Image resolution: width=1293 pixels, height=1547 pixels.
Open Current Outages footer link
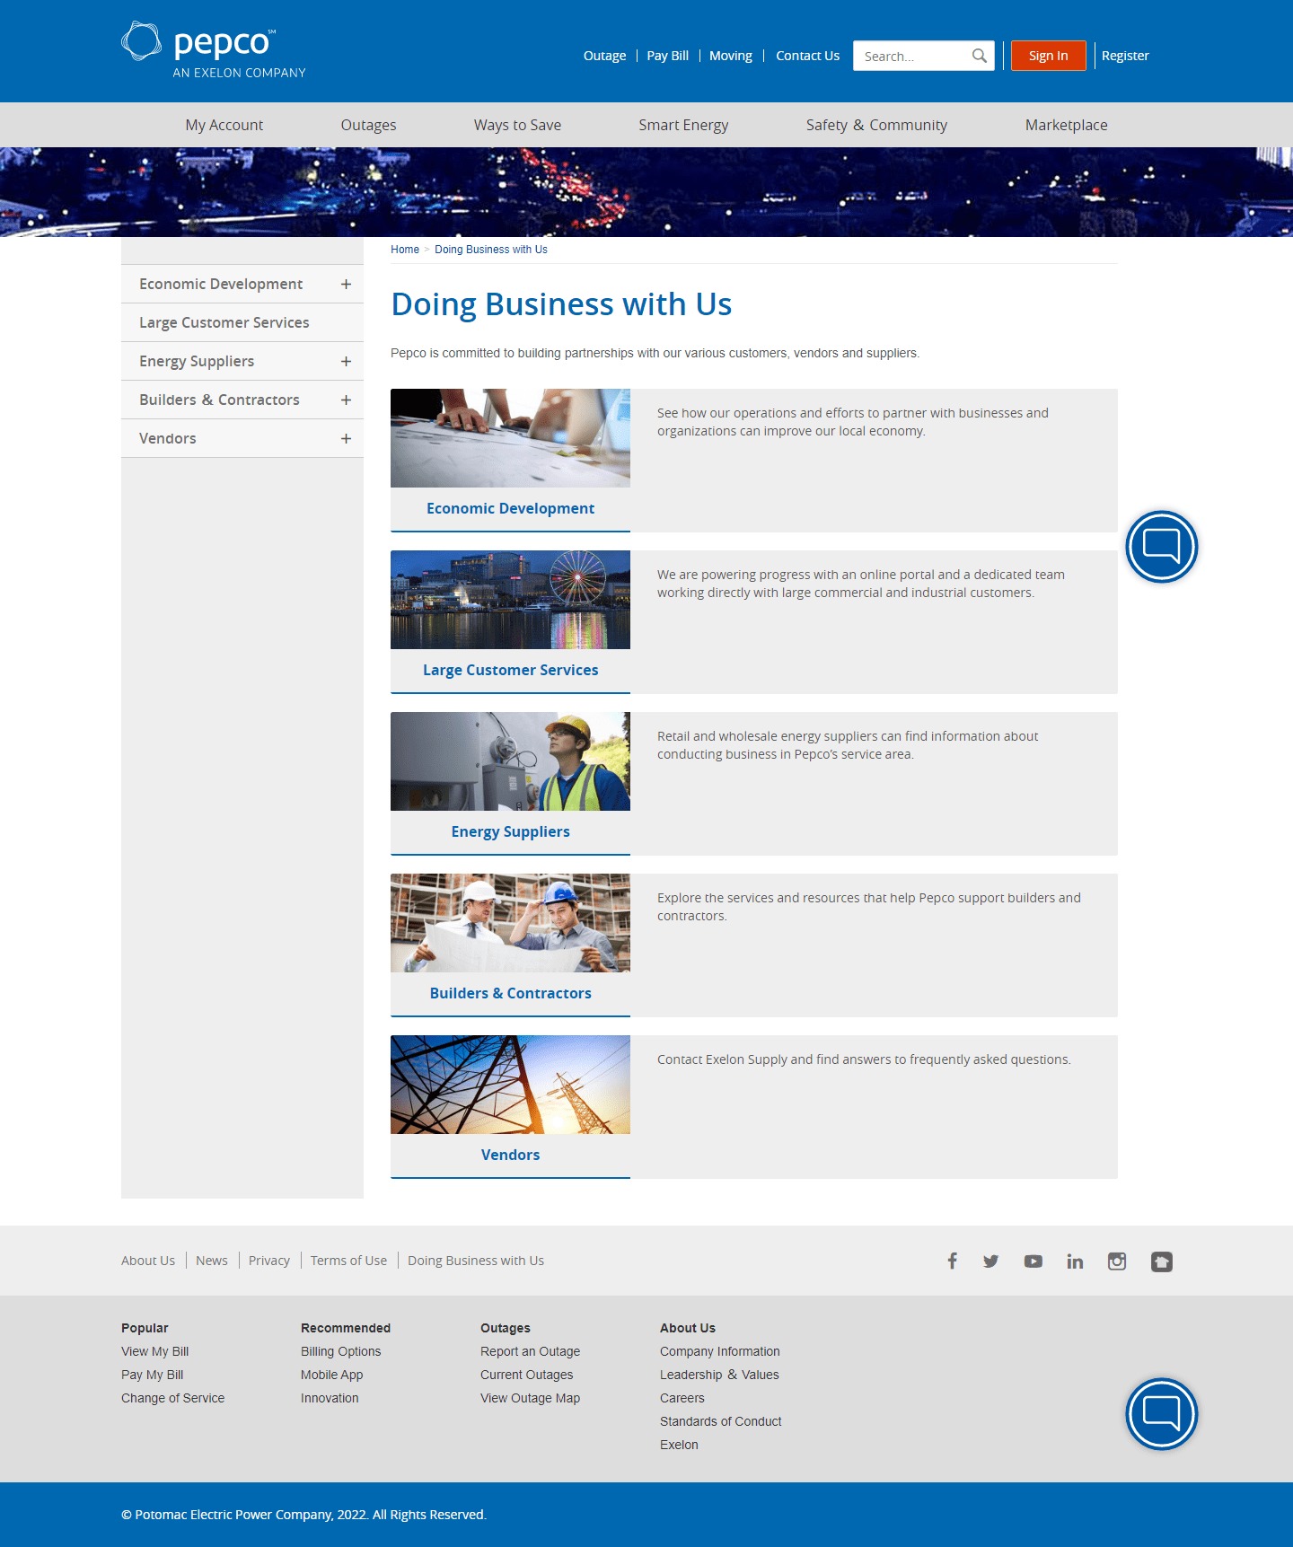tap(527, 1375)
